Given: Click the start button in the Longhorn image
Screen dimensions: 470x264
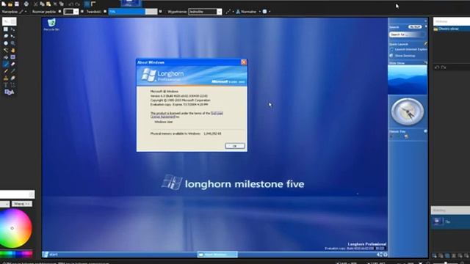Looking at the screenshot, I should click(51, 254).
